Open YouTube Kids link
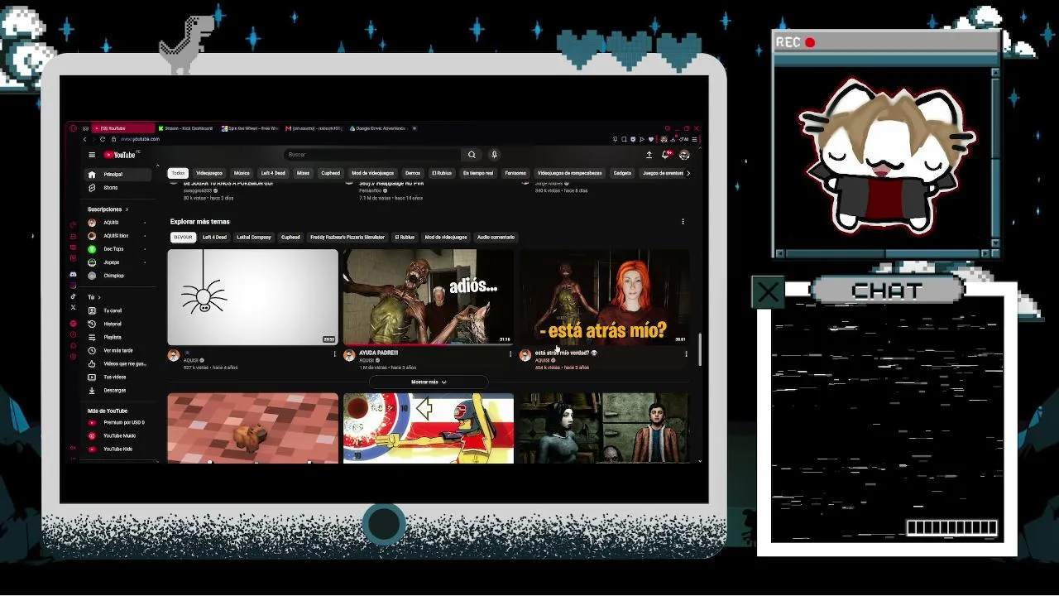 [x=117, y=449]
